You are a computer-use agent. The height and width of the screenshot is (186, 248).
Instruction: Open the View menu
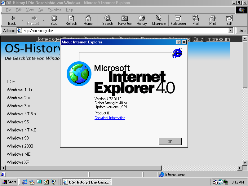point(30,10)
